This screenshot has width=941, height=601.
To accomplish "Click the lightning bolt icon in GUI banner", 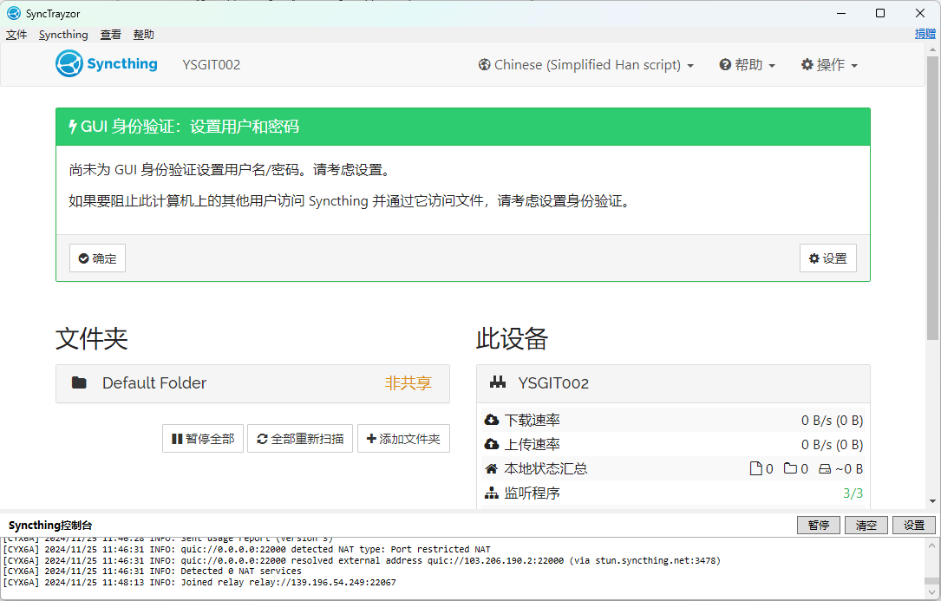I will [73, 127].
